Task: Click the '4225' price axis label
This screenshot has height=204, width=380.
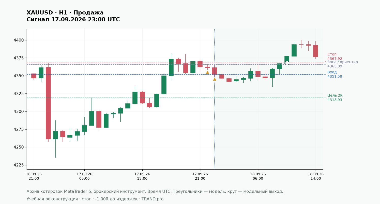Action: click(x=19, y=165)
